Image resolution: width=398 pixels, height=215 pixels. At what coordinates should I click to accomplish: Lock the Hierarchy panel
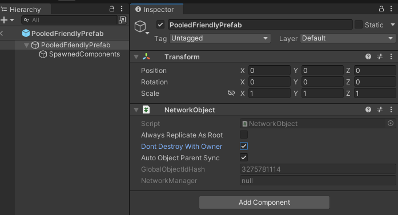point(112,9)
